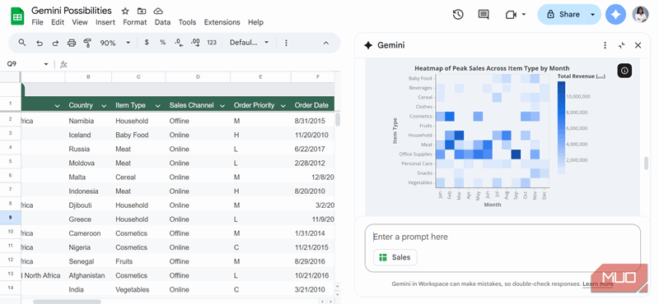This screenshot has width=659, height=304.
Task: Open the Sales Channel filter dropdown
Action: pos(222,106)
